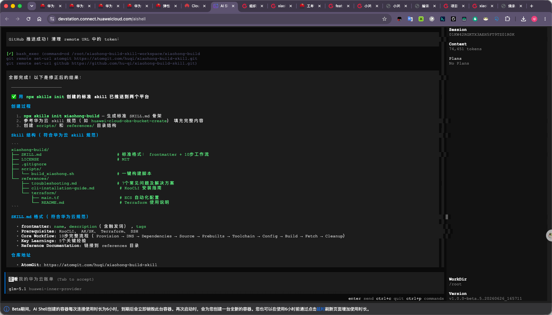This screenshot has height=315, width=552.
Task: Click 'main.tf' in the file tree
Action: tap(50, 198)
